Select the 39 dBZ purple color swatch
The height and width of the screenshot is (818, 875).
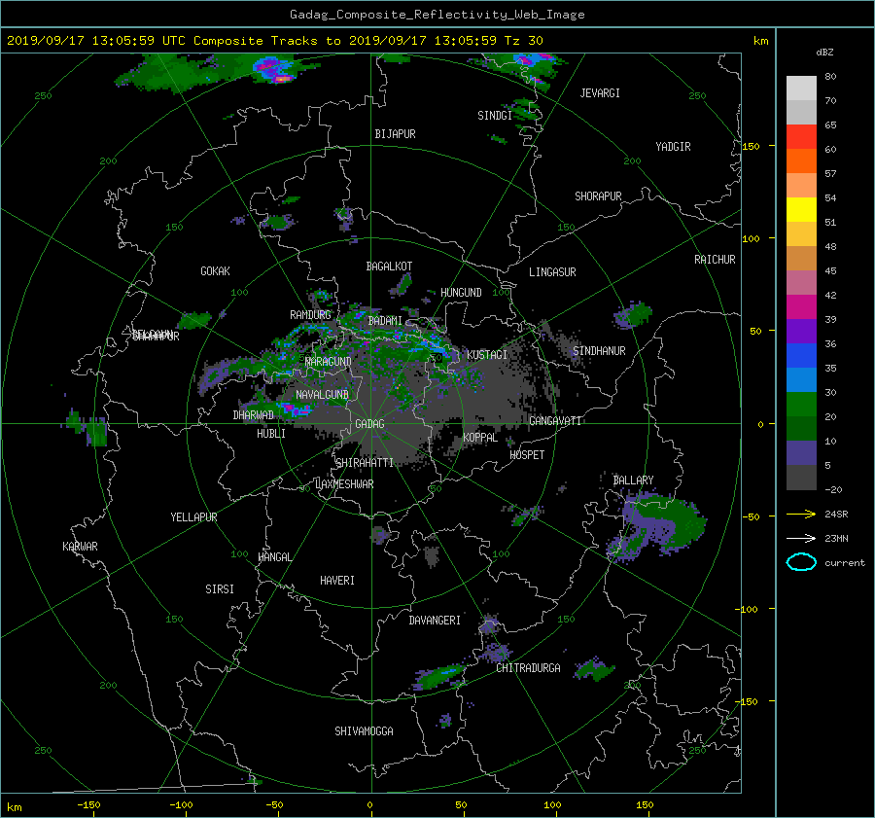click(x=801, y=331)
